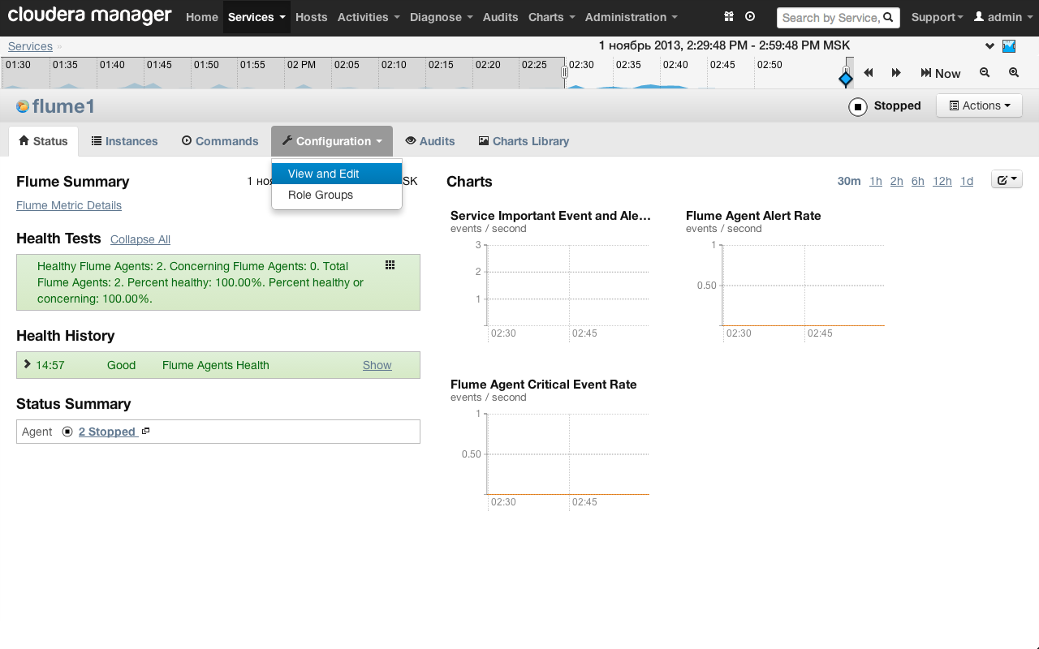
Task: Zoom in the timeline range
Action: tap(1014, 73)
